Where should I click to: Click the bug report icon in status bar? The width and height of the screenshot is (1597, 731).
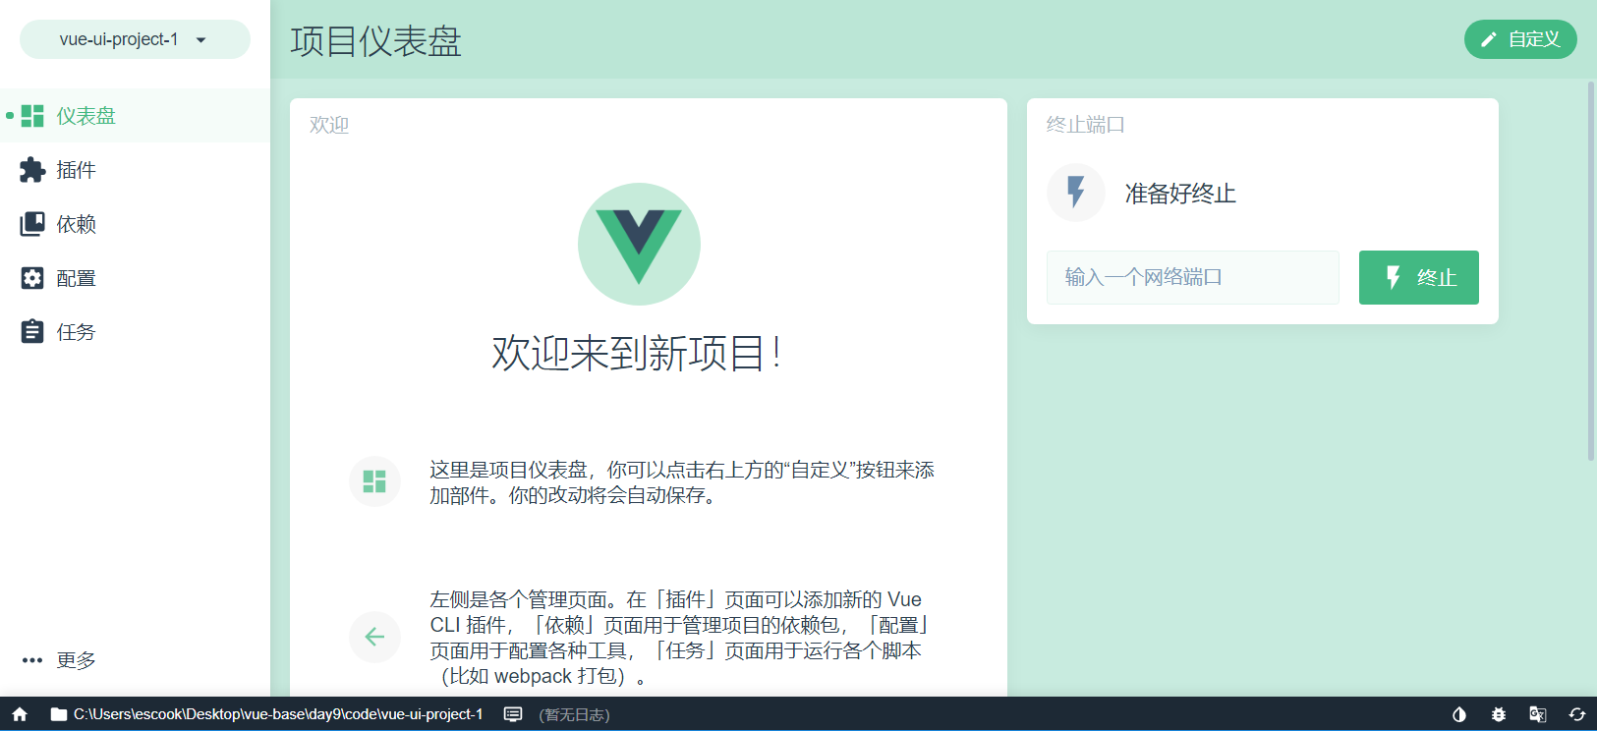(1499, 714)
